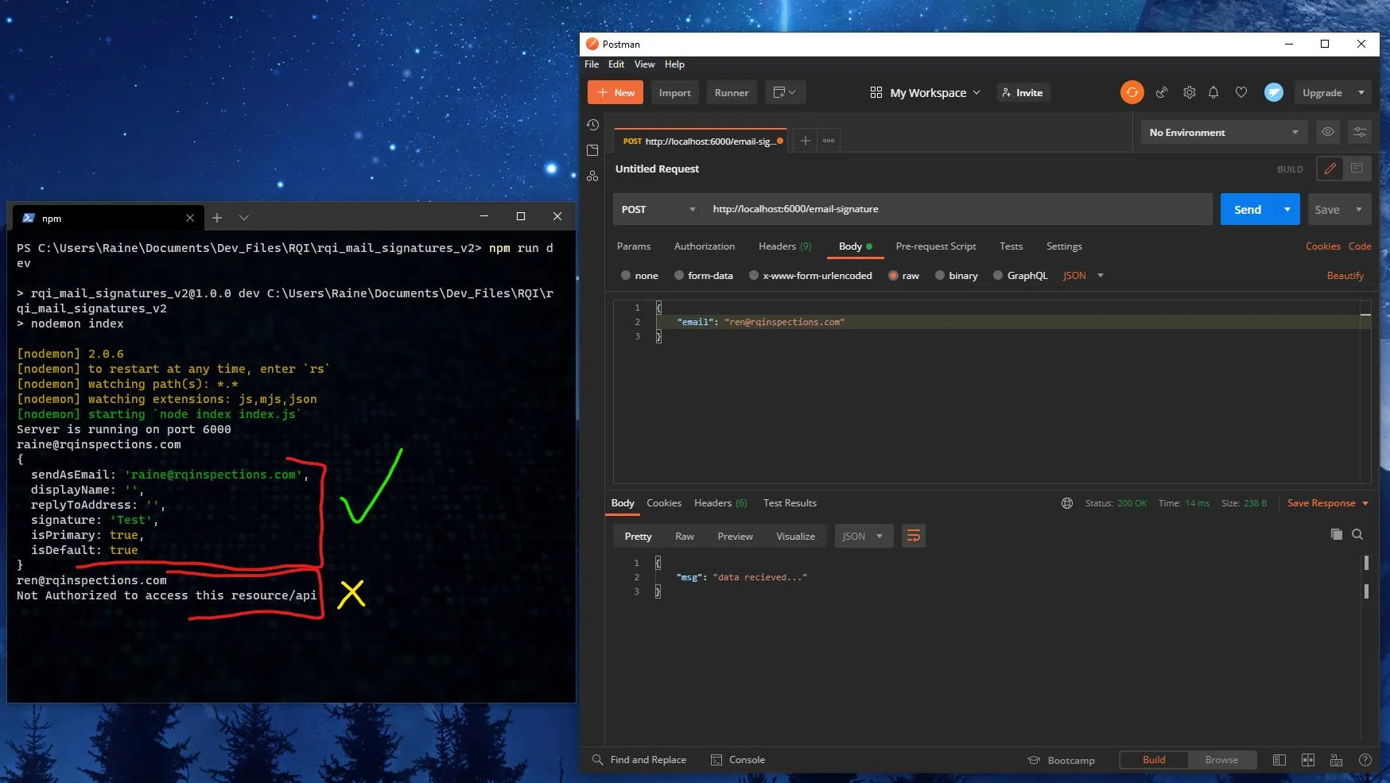Click the network globe icon near Status
1390x783 pixels.
(1067, 503)
